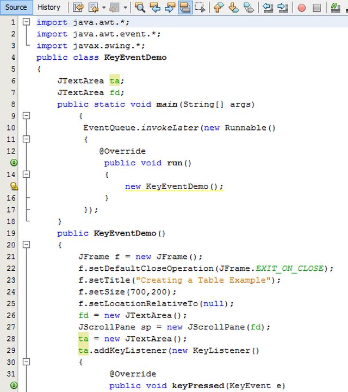Click 'import javax.swing.*;' line

[90, 46]
